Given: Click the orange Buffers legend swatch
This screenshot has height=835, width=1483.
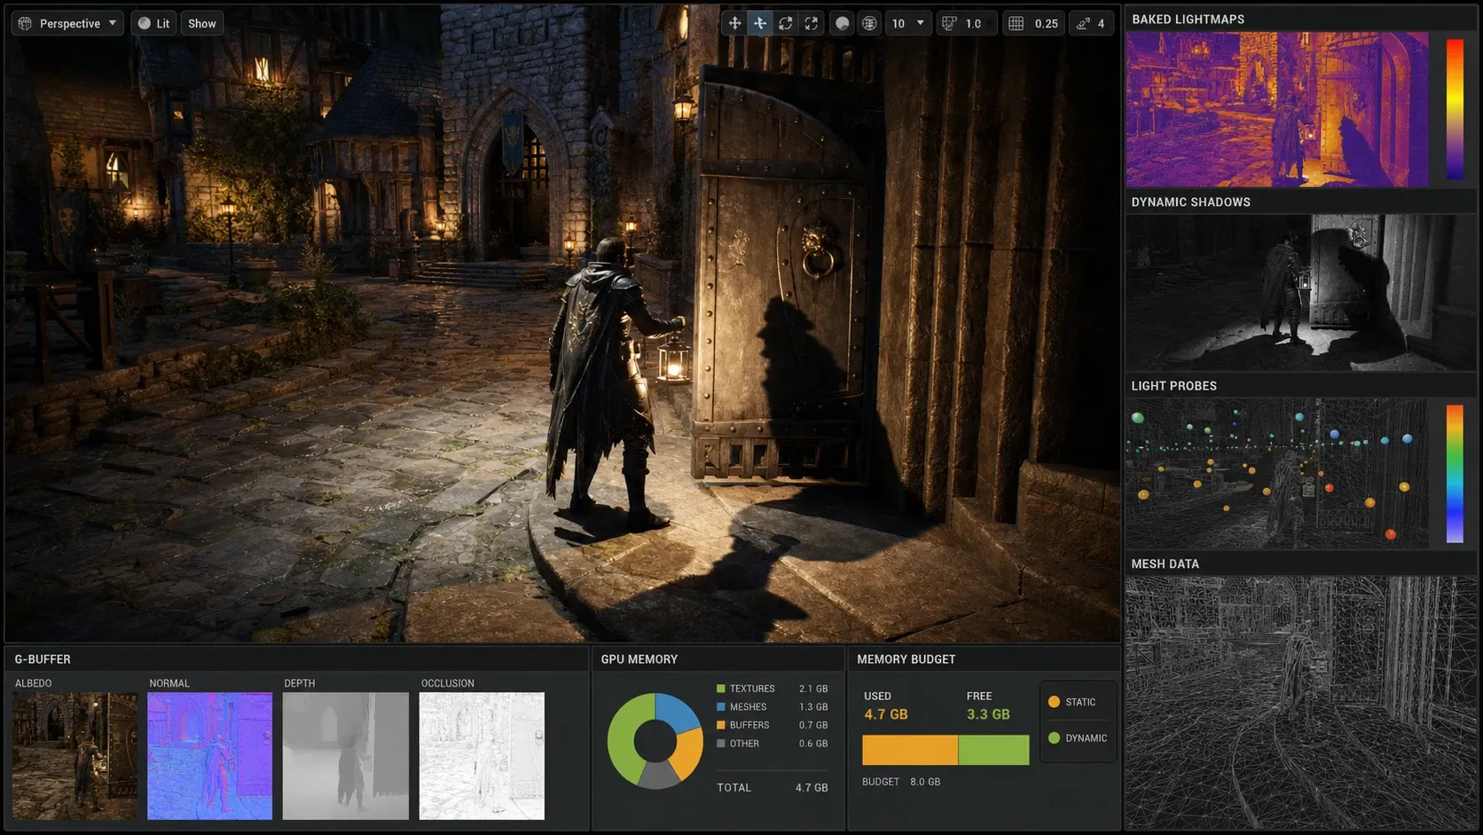Looking at the screenshot, I should 721,725.
